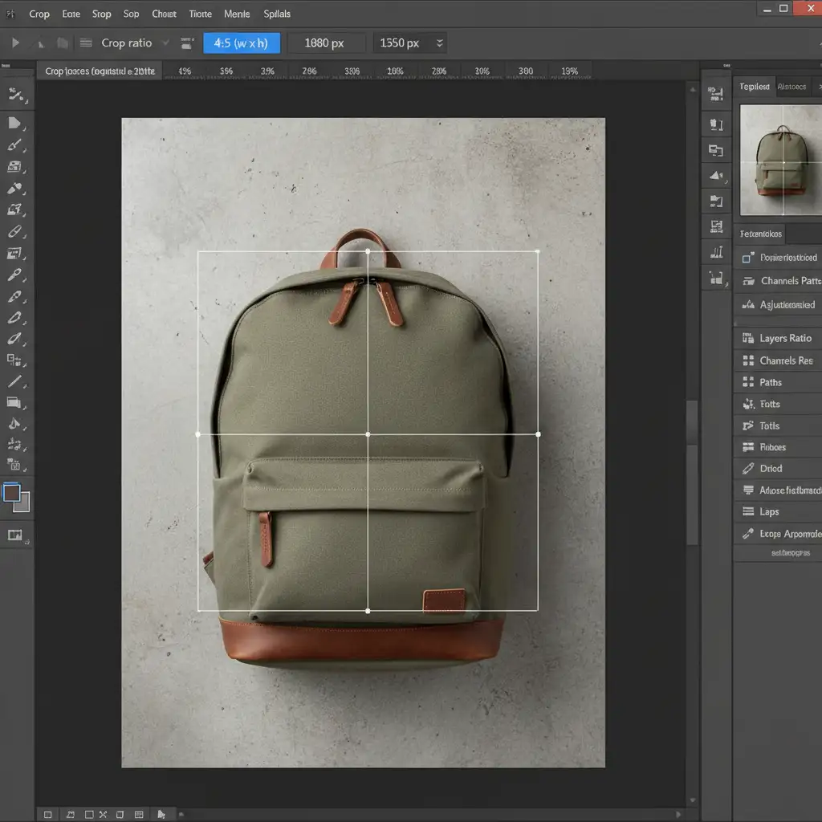Click the histogram icon in right strip
Screen dimensions: 822x822
click(716, 253)
